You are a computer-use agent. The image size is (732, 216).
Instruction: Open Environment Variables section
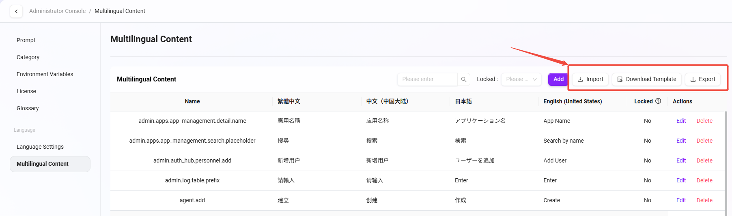tap(45, 74)
